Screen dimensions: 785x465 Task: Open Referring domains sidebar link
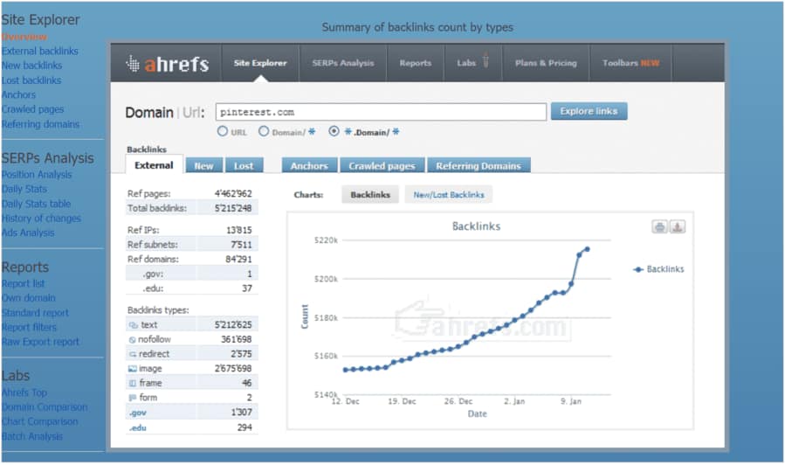point(40,124)
